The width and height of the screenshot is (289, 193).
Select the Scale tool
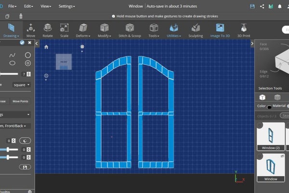pyautogui.click(x=64, y=30)
